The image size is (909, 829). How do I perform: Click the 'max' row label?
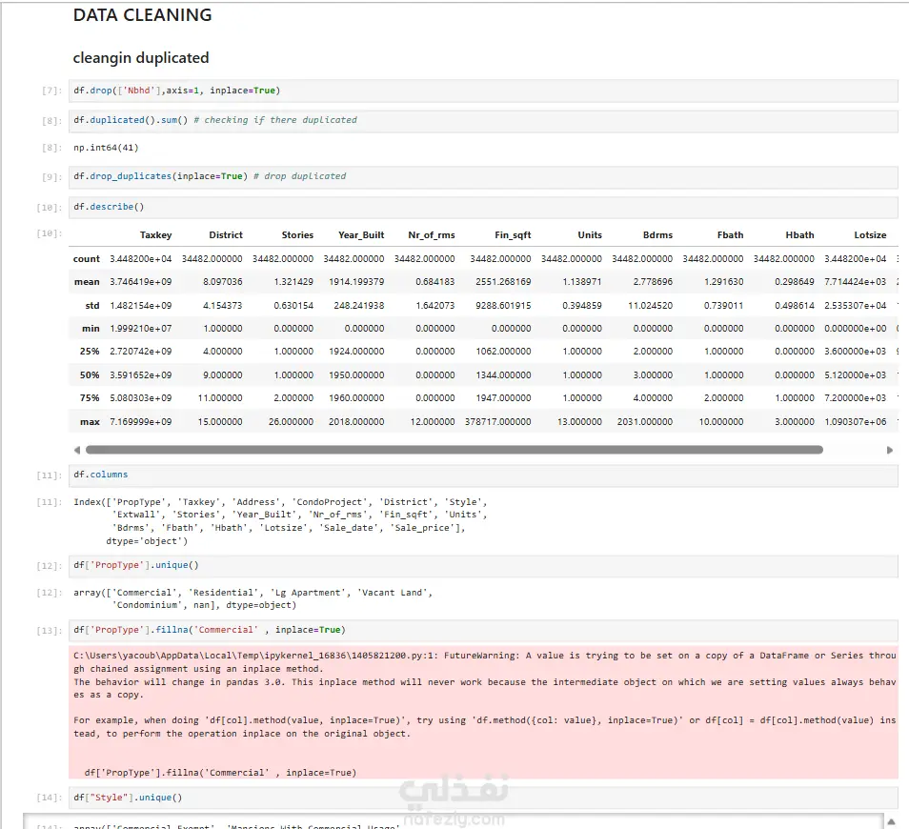click(90, 422)
